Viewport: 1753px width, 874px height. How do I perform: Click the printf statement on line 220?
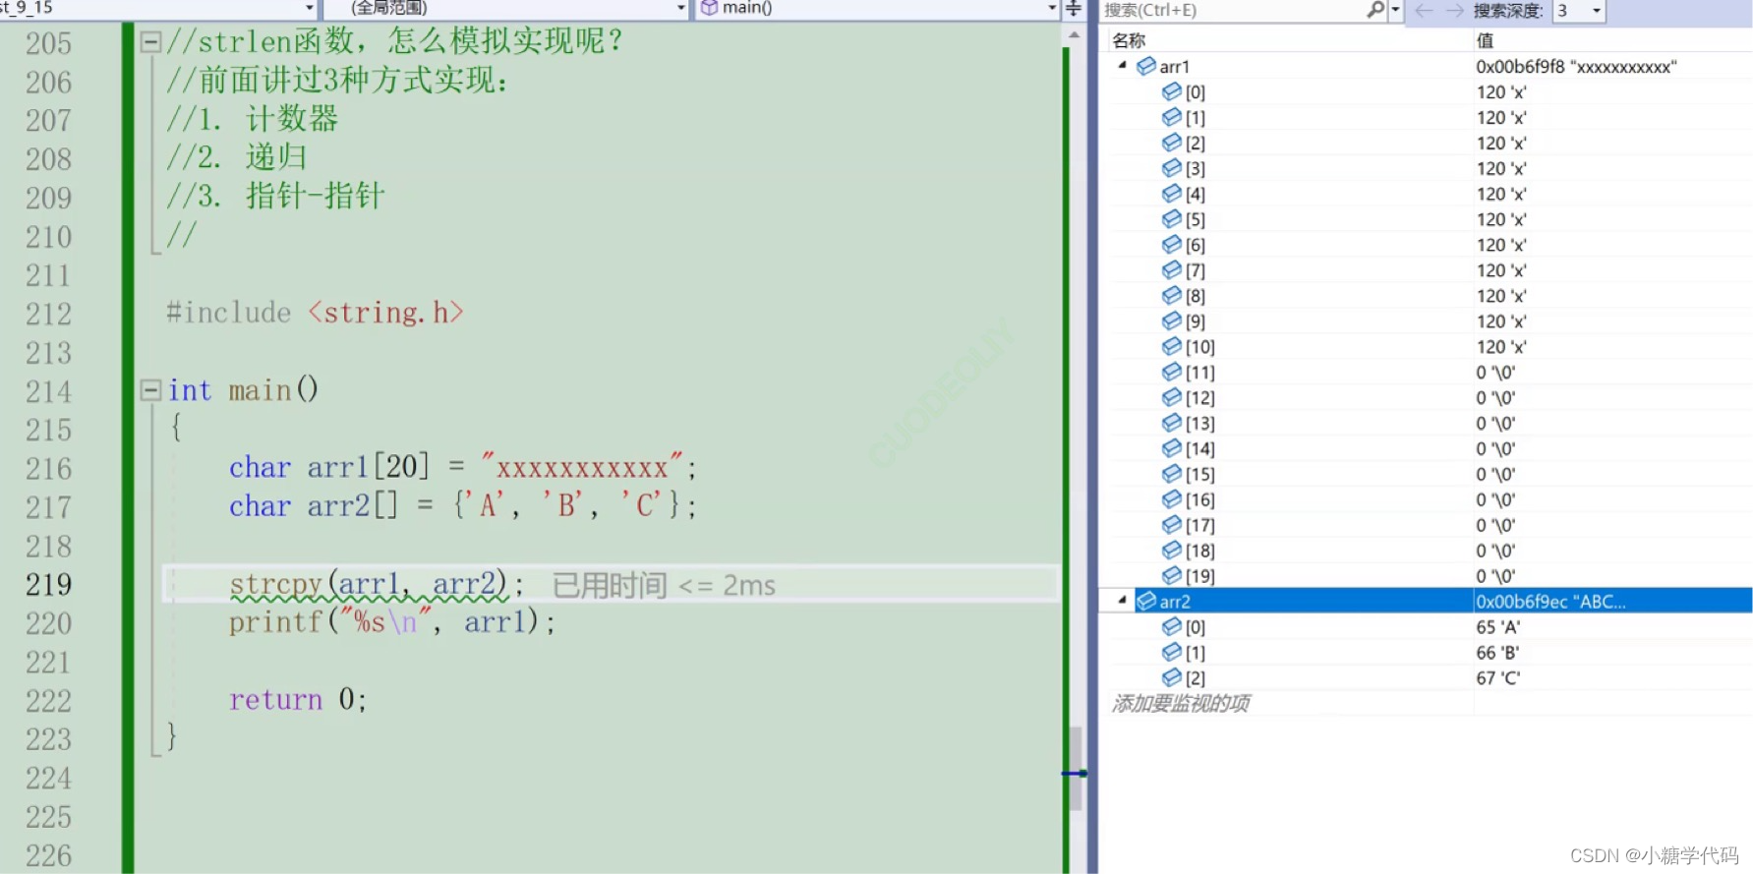pyautogui.click(x=392, y=622)
